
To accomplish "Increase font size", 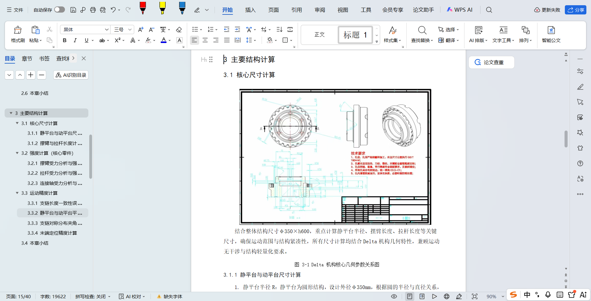I will (141, 29).
